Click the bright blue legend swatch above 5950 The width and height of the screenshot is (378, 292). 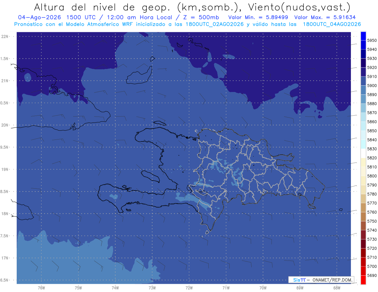(x=363, y=36)
